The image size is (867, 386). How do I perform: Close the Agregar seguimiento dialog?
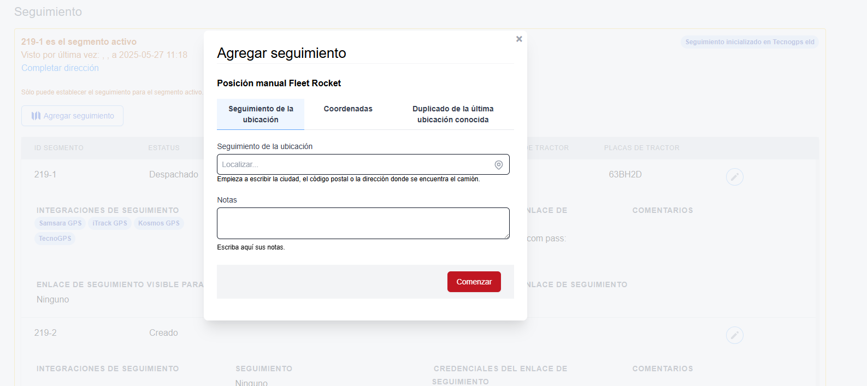pyautogui.click(x=519, y=39)
